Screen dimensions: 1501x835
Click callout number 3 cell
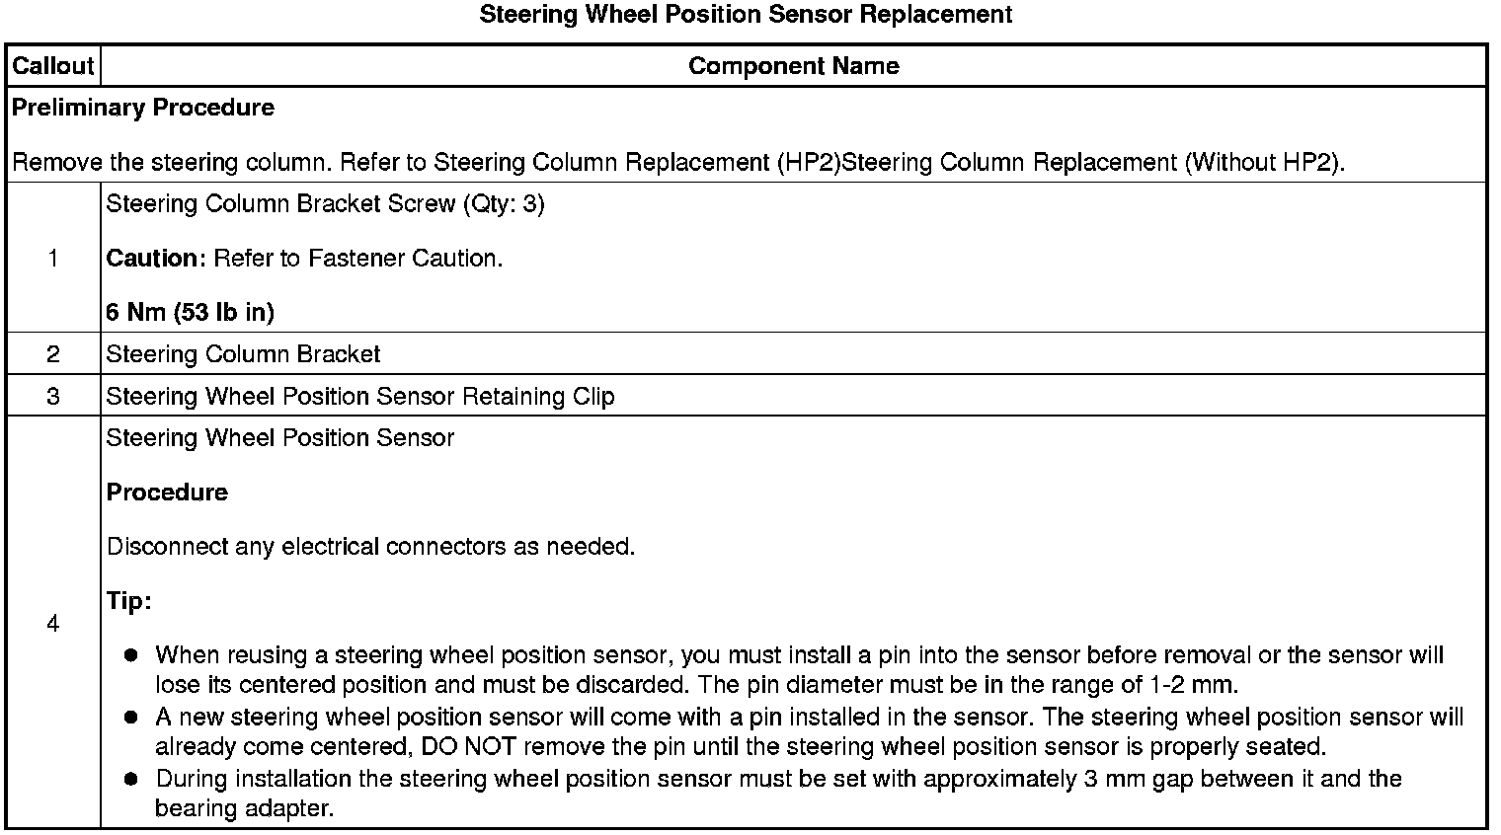pyautogui.click(x=52, y=397)
